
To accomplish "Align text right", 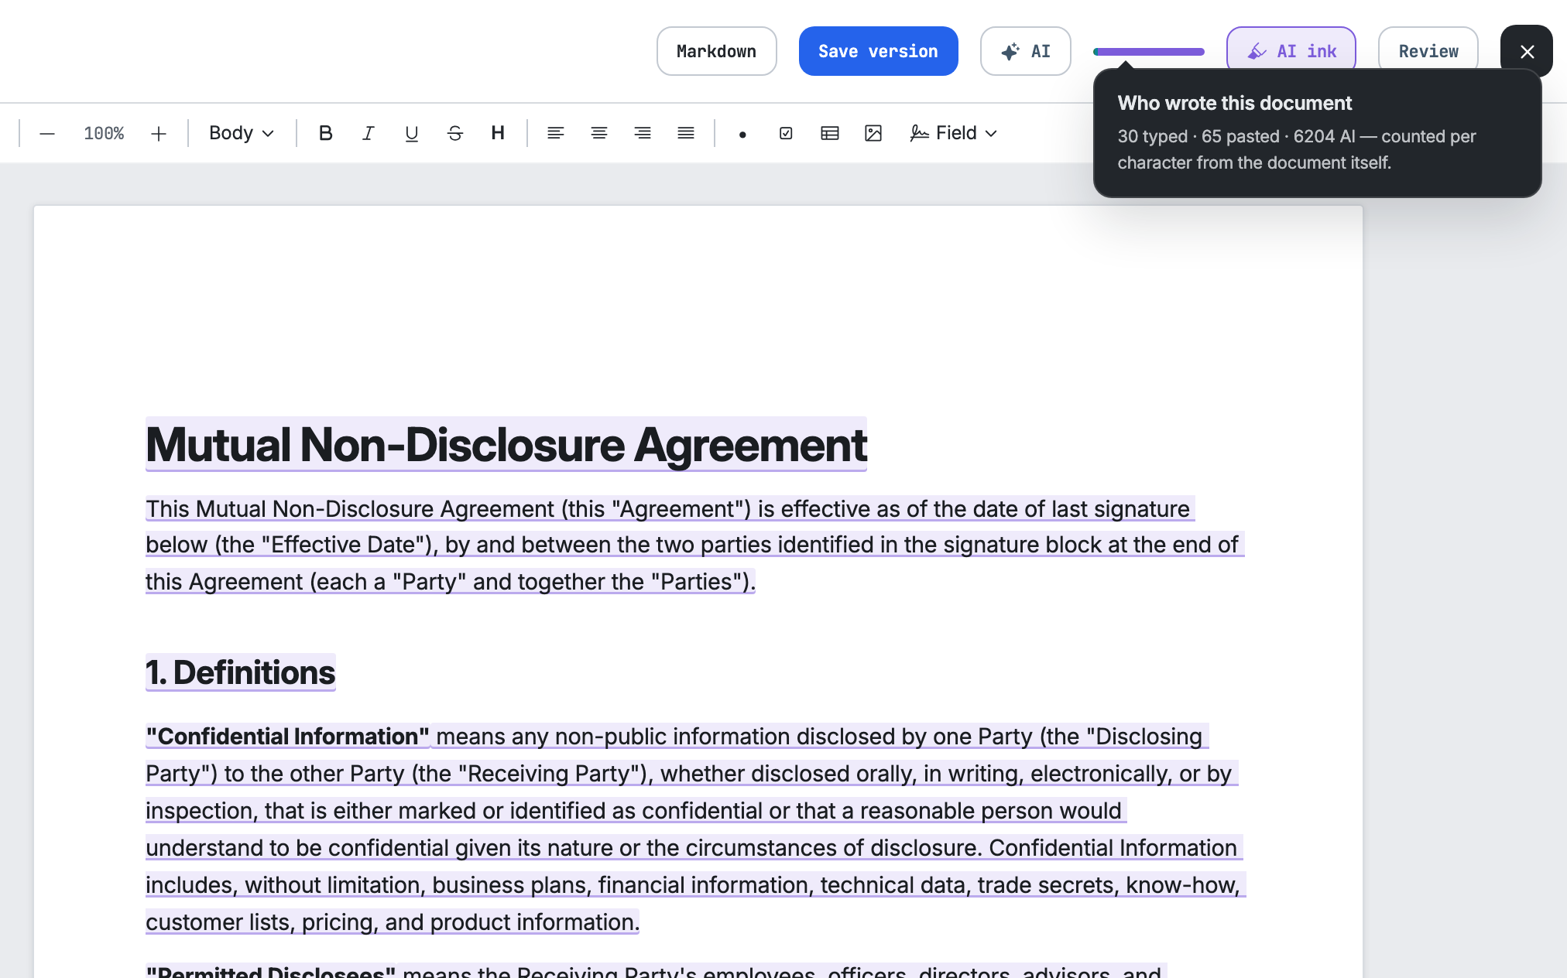I will [x=643, y=133].
